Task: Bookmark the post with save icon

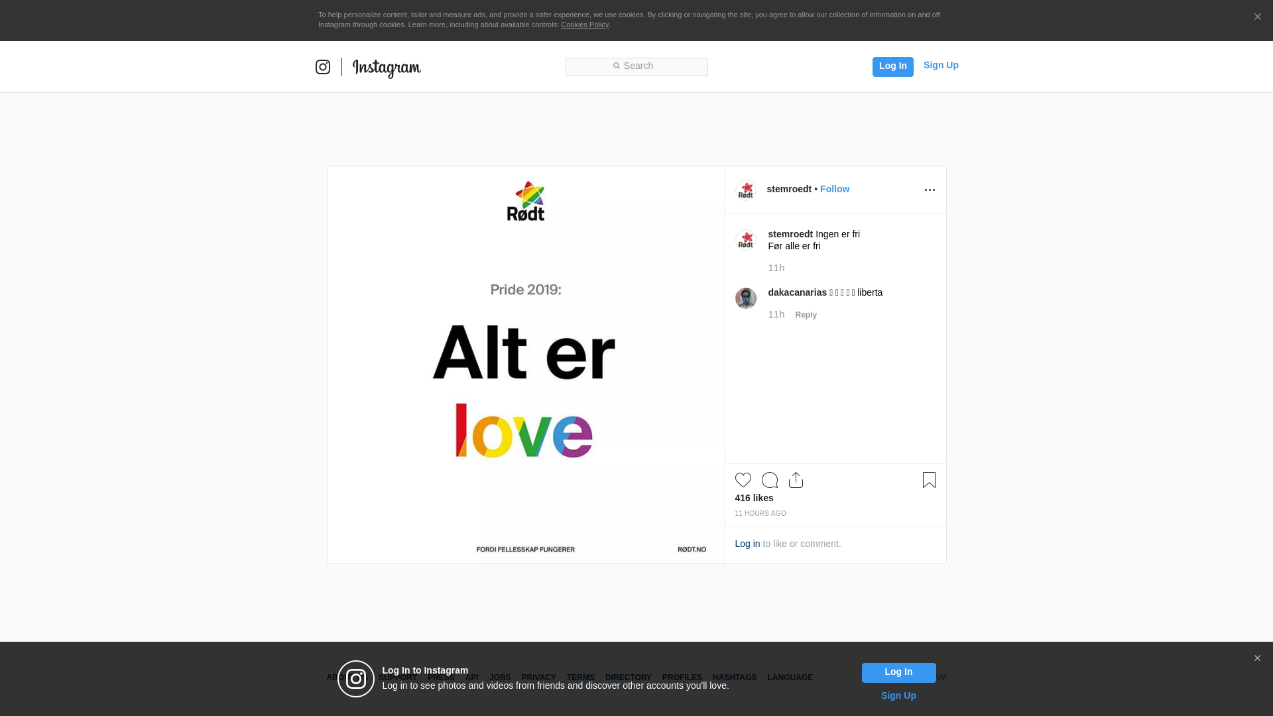Action: tap(929, 480)
